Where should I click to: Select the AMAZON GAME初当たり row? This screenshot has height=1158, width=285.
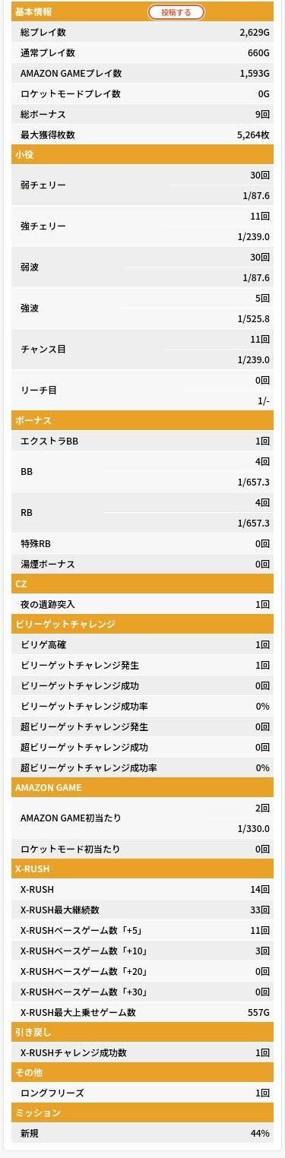click(x=142, y=818)
